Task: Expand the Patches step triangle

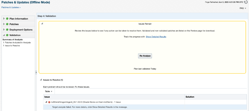Action: click(x=4, y=24)
